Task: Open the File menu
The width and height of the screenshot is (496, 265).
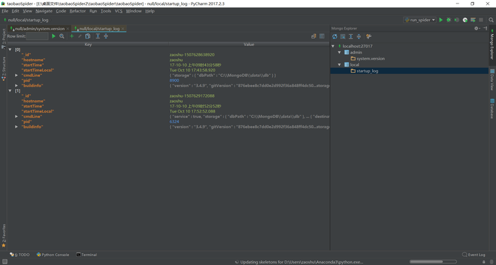Action: click(x=5, y=11)
